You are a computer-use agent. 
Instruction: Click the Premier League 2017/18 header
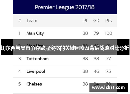click(65, 7)
